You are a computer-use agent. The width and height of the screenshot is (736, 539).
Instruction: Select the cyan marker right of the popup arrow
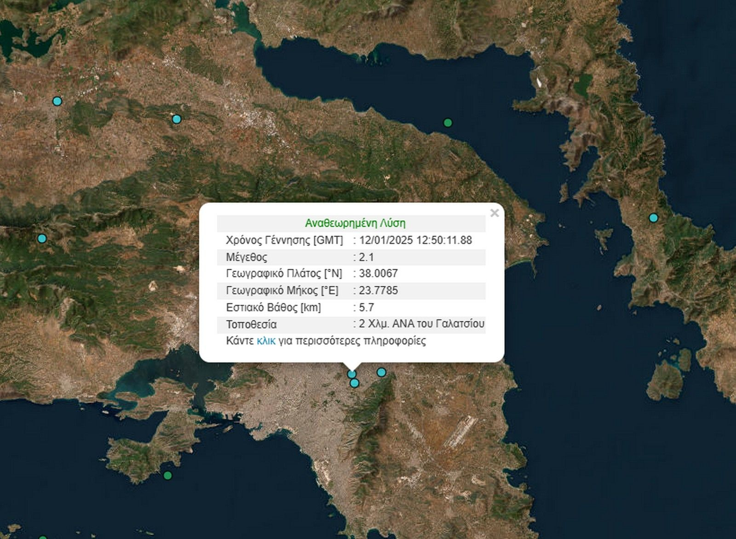point(381,372)
